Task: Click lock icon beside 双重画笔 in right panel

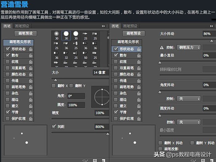Action: [x=139, y=68]
